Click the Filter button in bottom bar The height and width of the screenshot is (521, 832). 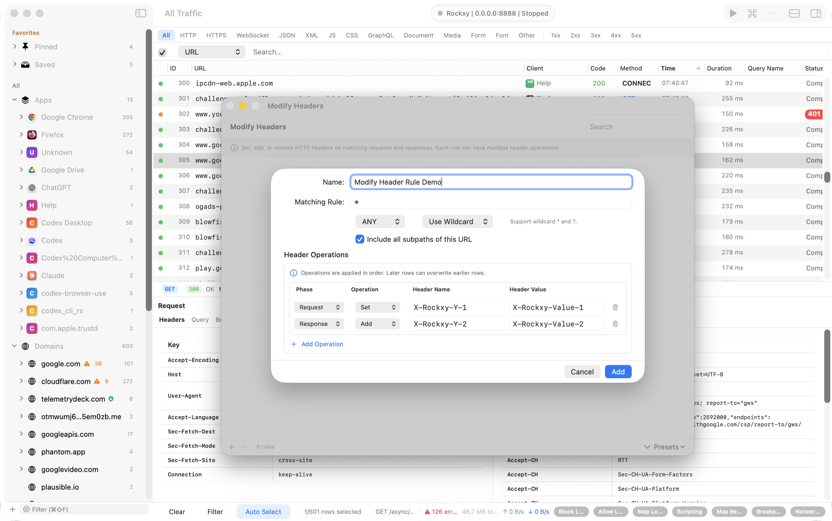(215, 511)
